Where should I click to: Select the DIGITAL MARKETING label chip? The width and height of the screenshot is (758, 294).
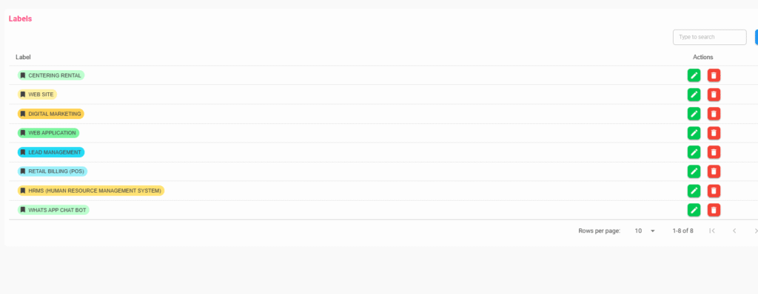tap(51, 114)
